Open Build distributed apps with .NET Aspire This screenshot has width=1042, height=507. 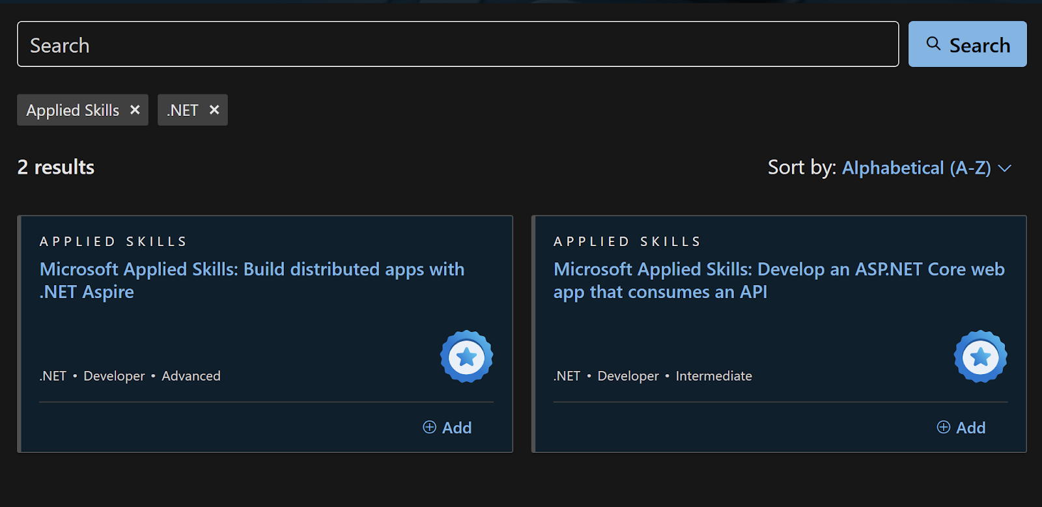(252, 281)
